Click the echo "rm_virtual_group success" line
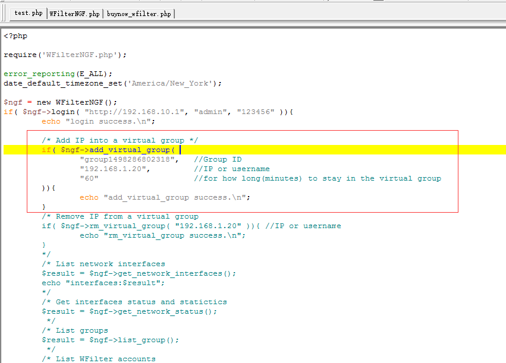 tap(162, 236)
